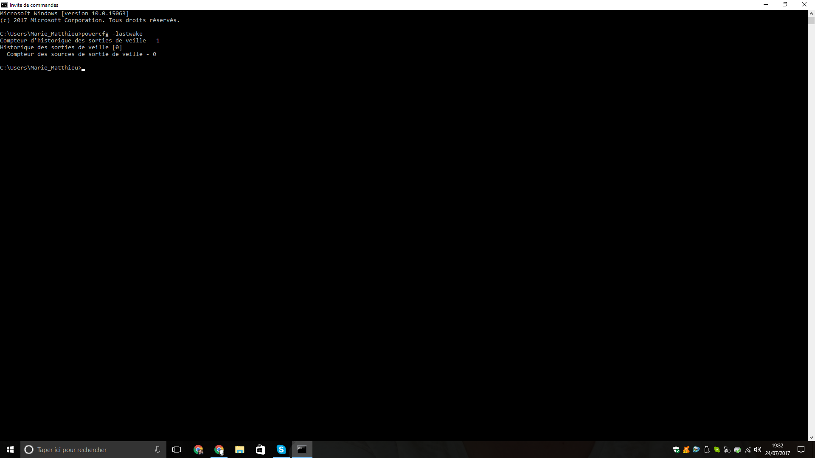Viewport: 815px width, 458px height.
Task: Open the Windows Start menu
Action: (10, 450)
